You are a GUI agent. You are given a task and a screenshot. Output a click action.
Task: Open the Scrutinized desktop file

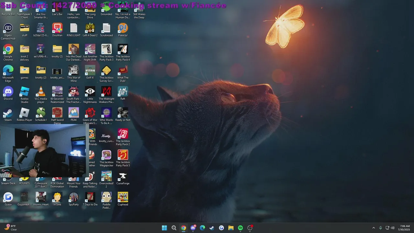(106, 30)
